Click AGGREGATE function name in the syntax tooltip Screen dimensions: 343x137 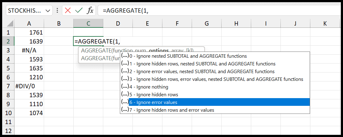click(96, 50)
